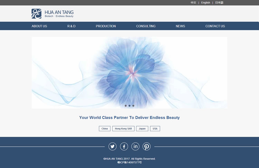Click the China region button
The height and width of the screenshot is (168, 259).
tap(105, 129)
